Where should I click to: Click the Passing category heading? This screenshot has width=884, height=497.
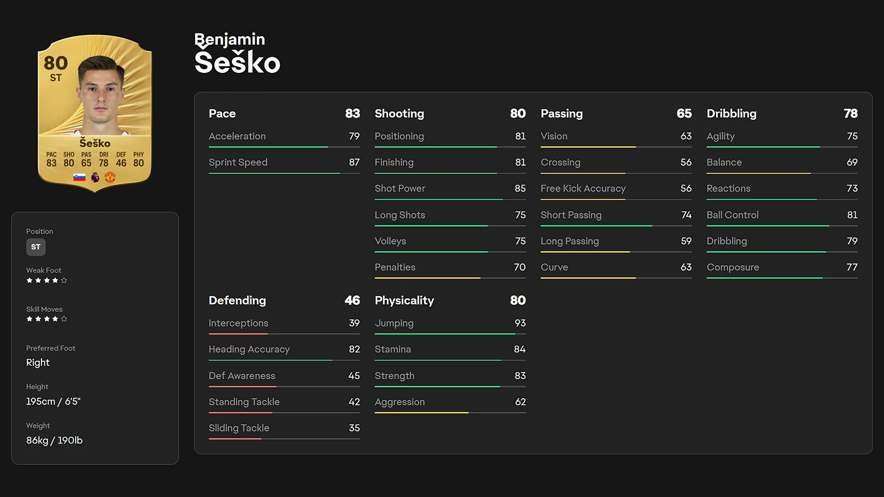(561, 114)
